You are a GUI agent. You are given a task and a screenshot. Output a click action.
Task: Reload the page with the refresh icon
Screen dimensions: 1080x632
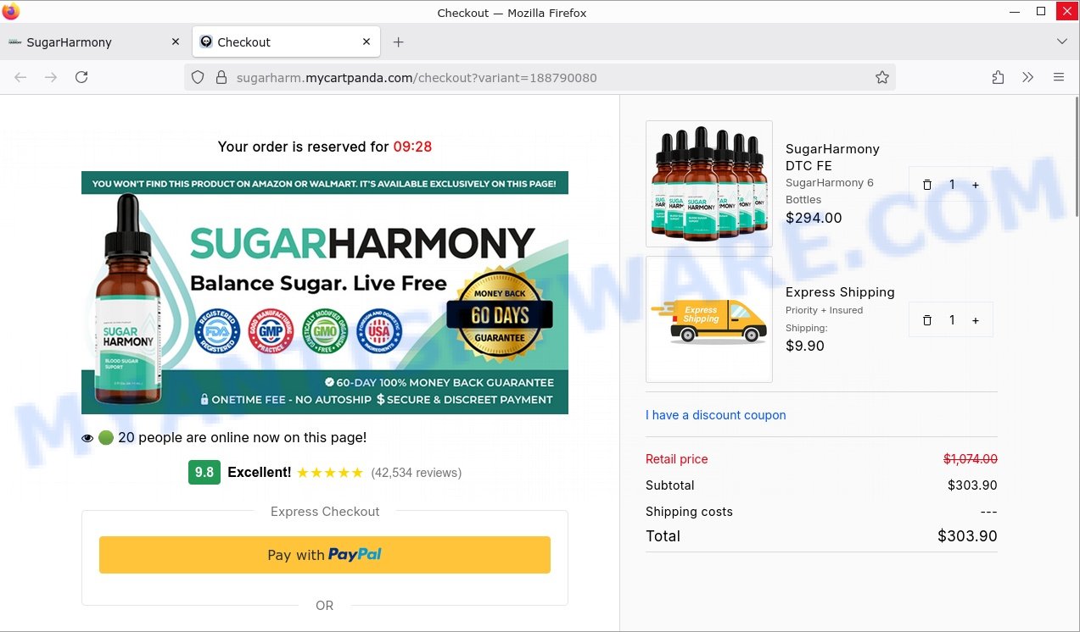(81, 77)
